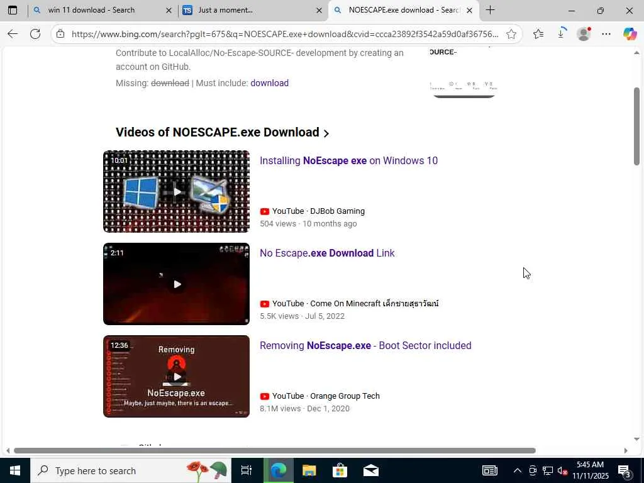
Task: Click the scroll down arrow
Action: coord(636,439)
